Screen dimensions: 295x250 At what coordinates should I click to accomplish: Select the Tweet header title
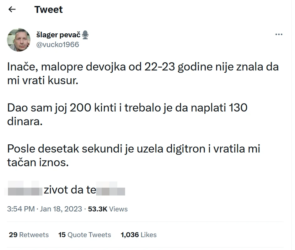tap(49, 9)
